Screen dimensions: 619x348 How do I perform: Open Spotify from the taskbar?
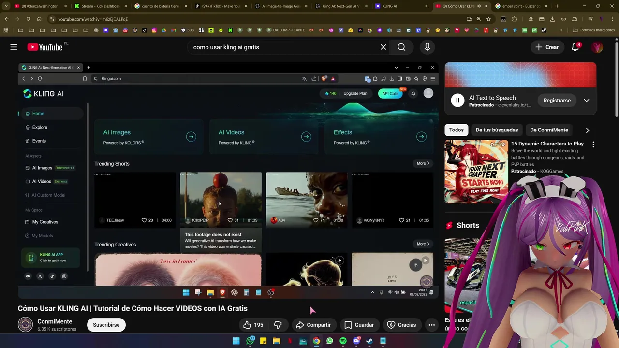(x=343, y=341)
